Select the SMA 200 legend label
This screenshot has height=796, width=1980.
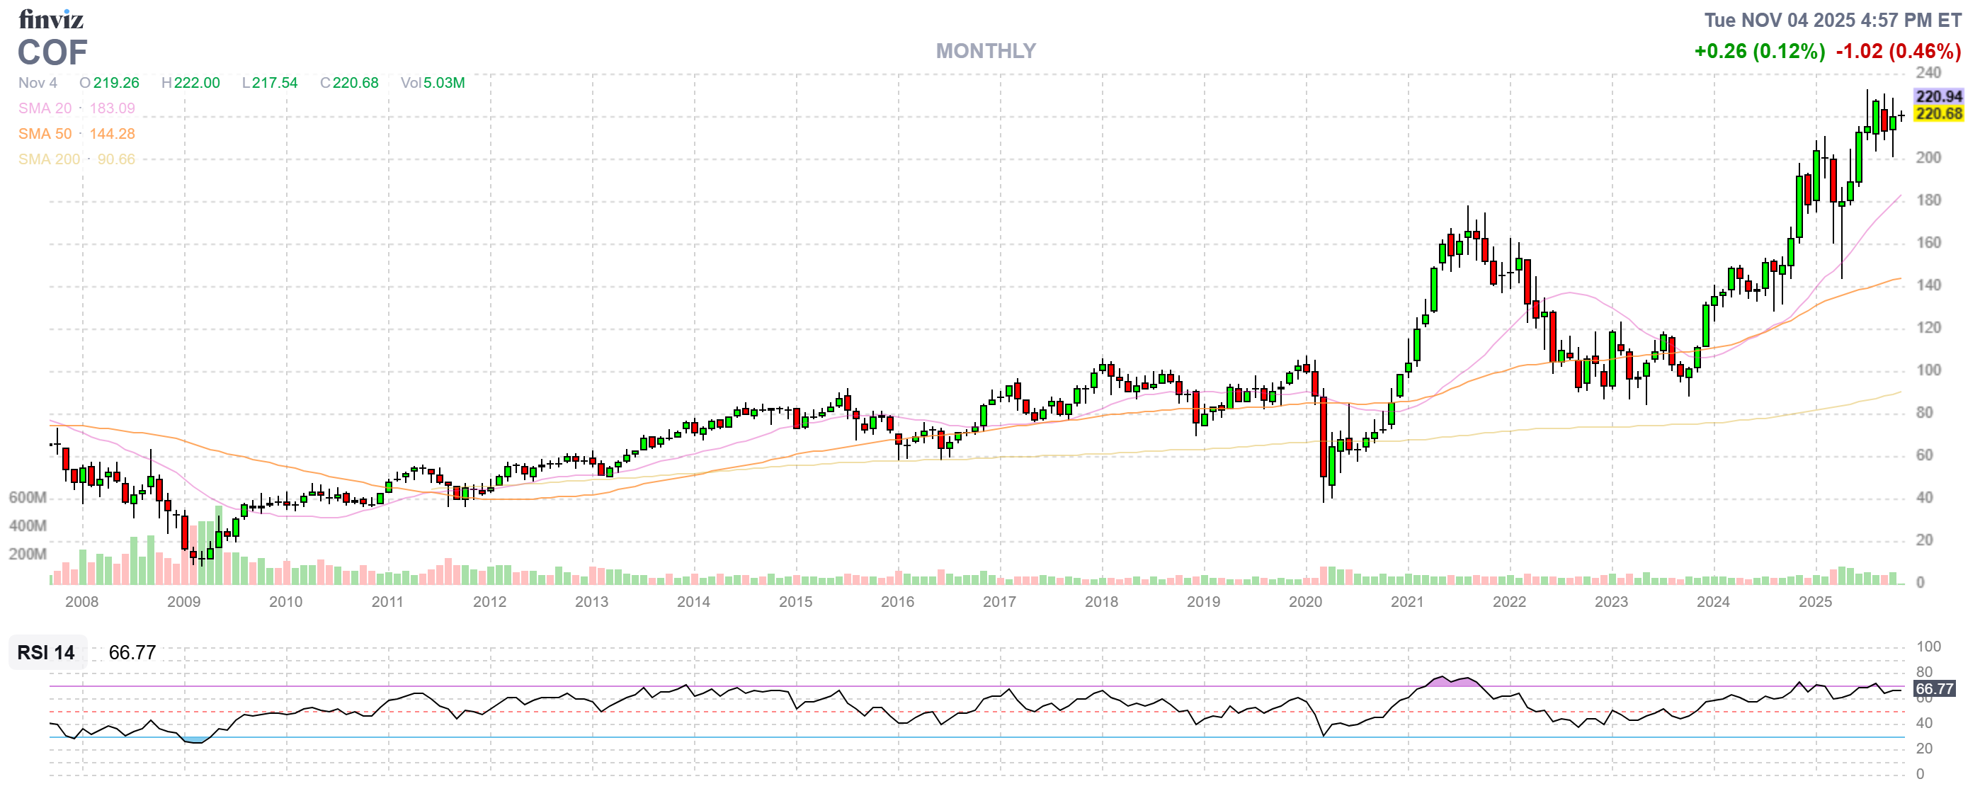[x=48, y=159]
